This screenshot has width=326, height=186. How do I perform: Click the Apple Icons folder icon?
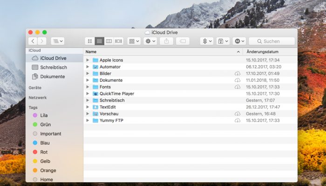pyautogui.click(x=95, y=60)
